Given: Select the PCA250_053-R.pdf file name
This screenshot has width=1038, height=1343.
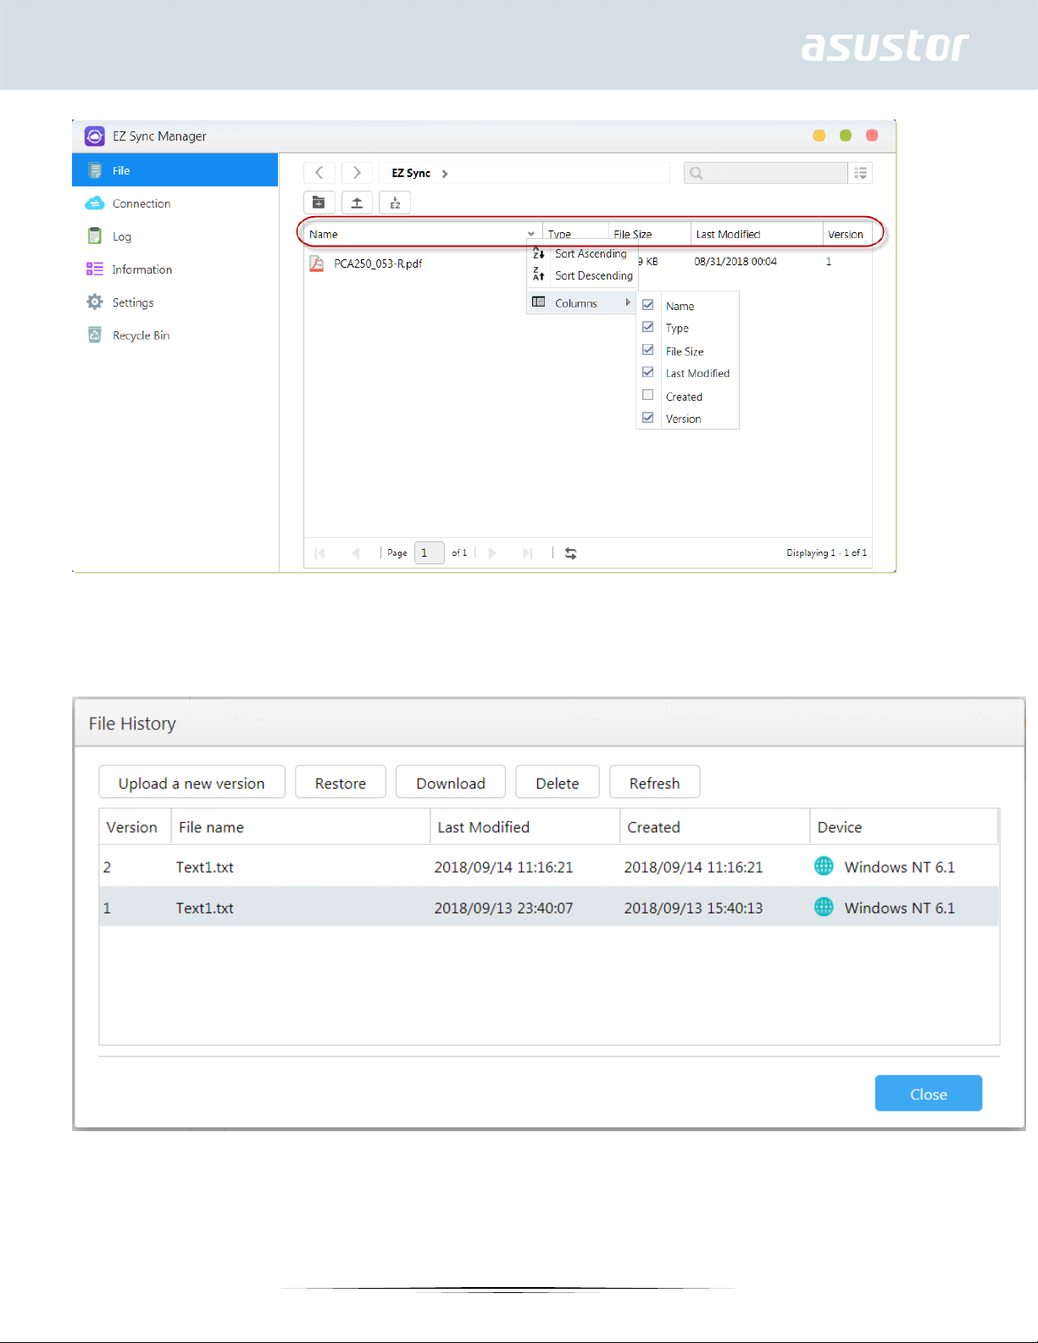Looking at the screenshot, I should (378, 264).
